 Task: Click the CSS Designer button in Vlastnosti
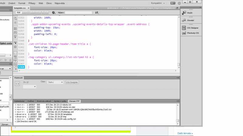pos(72,82)
